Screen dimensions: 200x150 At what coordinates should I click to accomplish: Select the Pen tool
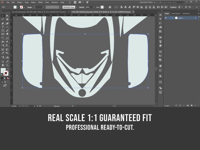point(3,23)
